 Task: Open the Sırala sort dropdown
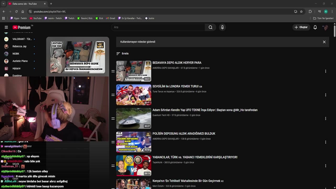[122, 54]
